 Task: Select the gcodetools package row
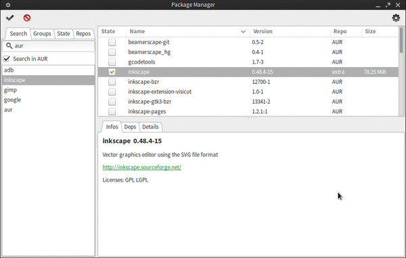[x=248, y=62]
